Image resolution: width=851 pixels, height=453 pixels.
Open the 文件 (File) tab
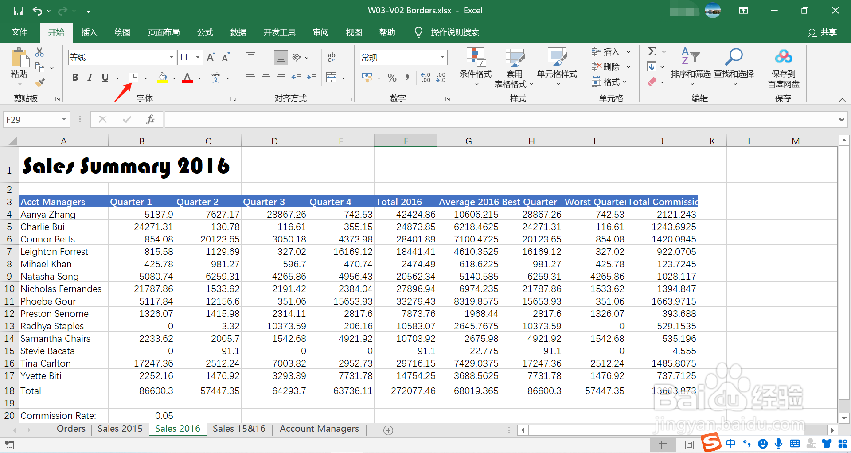[19, 32]
